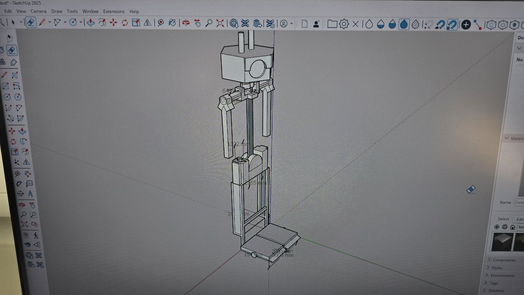Click the material Name input field
The image size is (524, 295).
tap(519, 202)
